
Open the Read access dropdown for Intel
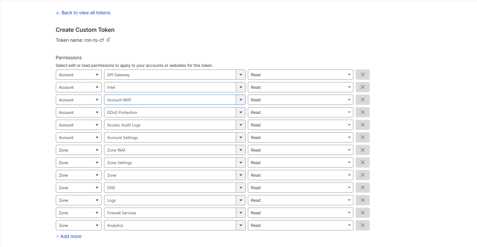(300, 87)
